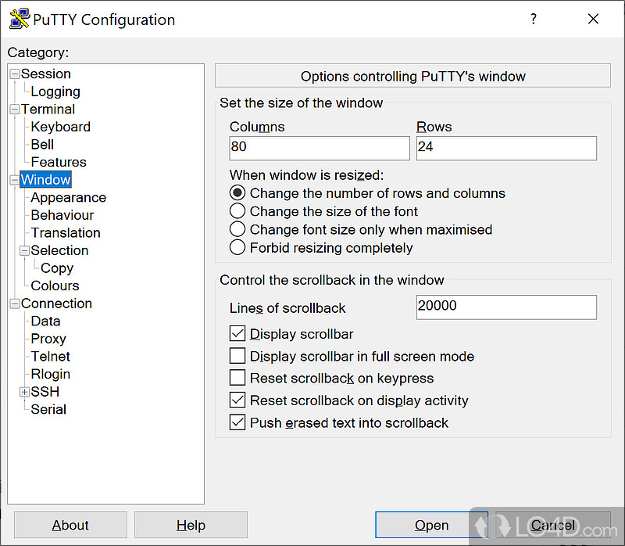Image resolution: width=625 pixels, height=546 pixels.
Task: Enable Reset scrollback on keypress
Action: (x=237, y=378)
